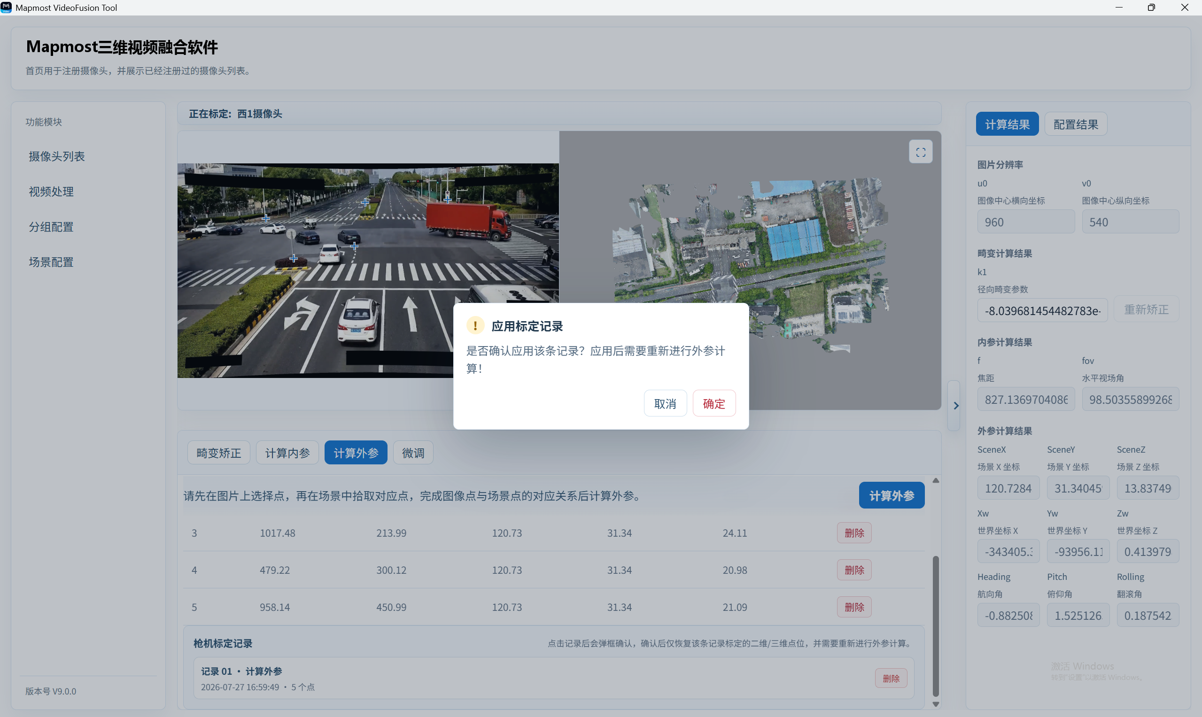Click the camera image preview
The width and height of the screenshot is (1202, 717).
(x=368, y=270)
